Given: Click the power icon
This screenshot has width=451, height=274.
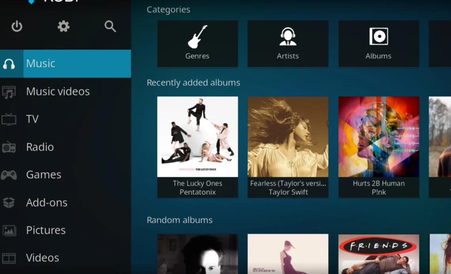Looking at the screenshot, I should (17, 26).
